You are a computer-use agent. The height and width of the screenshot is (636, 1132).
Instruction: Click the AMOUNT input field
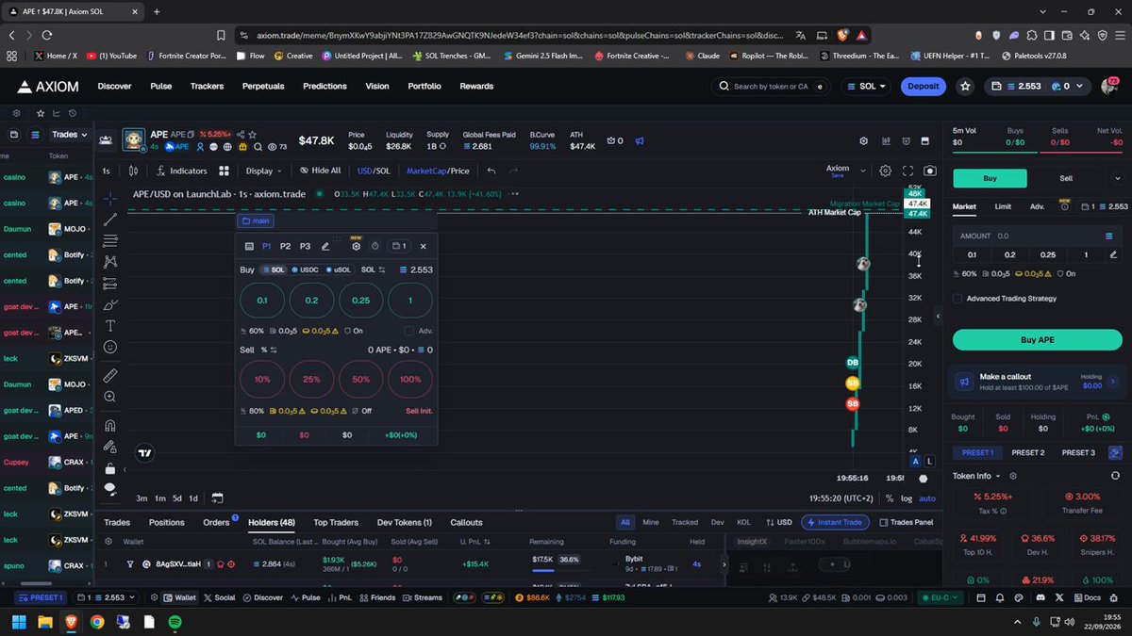(x=1028, y=236)
